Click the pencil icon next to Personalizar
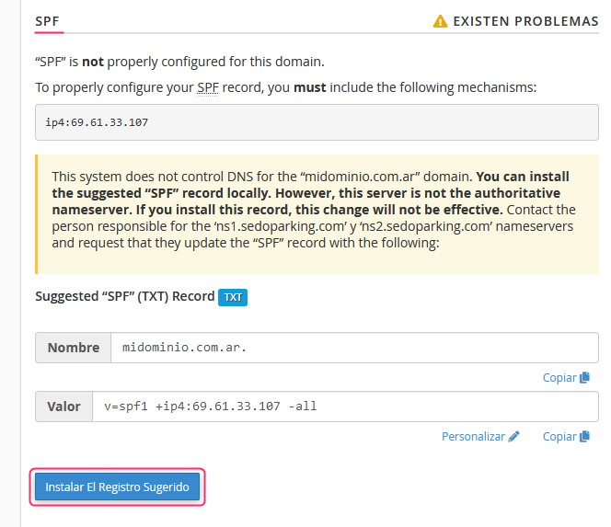The width and height of the screenshot is (611, 527). 514,436
